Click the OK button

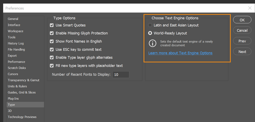coord(242,20)
